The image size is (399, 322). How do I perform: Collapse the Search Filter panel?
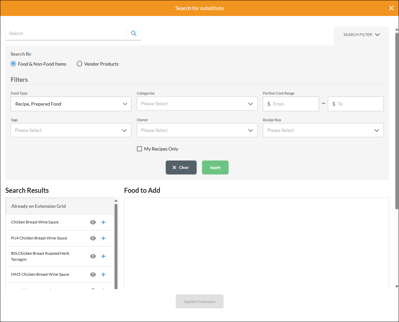pyautogui.click(x=361, y=35)
